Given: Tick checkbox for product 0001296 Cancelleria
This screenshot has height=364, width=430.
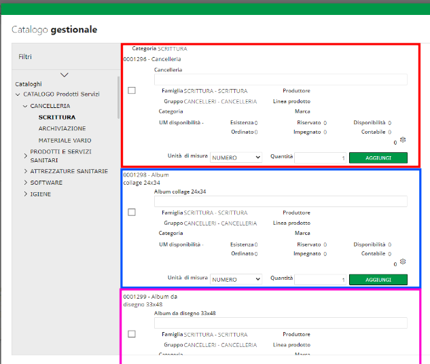Looking at the screenshot, I should click(x=132, y=90).
